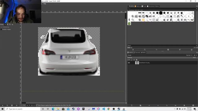Click canvas navigation icon at bottom-right corner

(126, 103)
